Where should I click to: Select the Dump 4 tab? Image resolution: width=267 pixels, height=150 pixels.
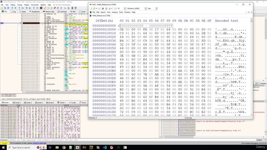39,102
